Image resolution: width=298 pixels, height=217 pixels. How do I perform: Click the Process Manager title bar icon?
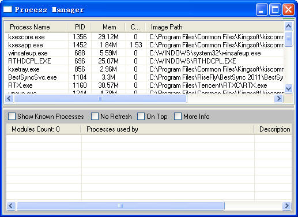click(x=7, y=9)
